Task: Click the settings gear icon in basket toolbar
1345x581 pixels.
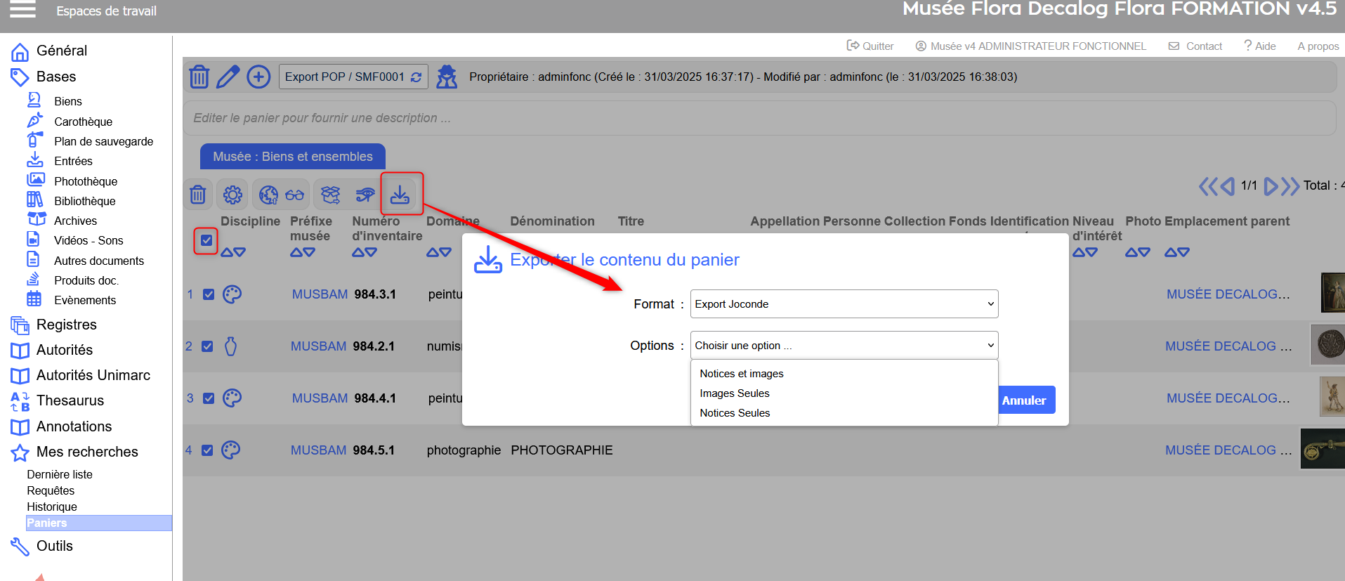Action: (x=232, y=195)
